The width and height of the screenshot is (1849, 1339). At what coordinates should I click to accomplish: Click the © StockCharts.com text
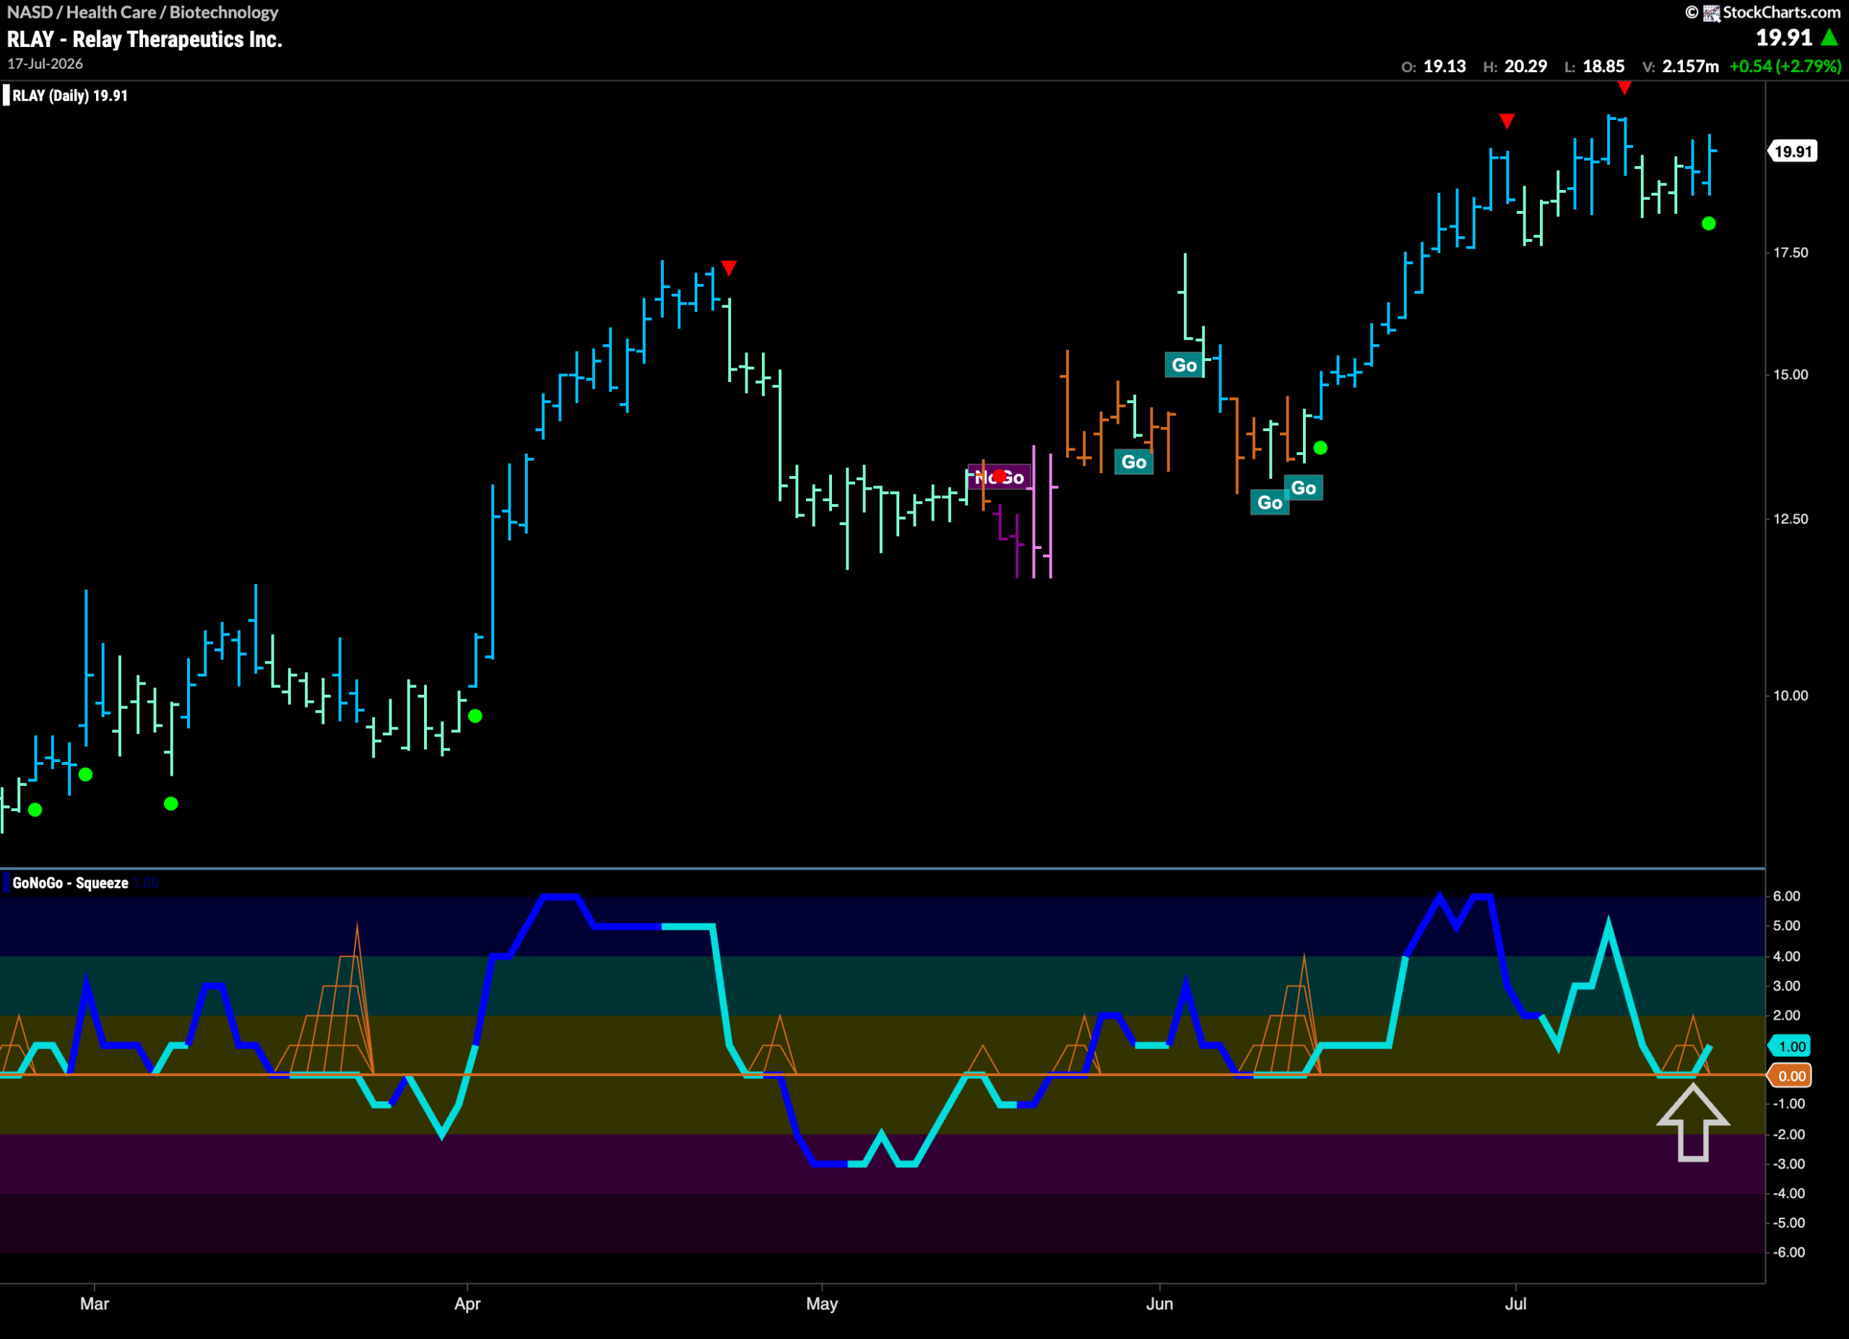tap(1762, 12)
